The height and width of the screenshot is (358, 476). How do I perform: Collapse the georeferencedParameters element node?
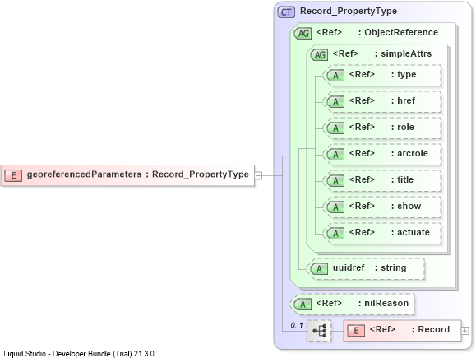[258, 175]
